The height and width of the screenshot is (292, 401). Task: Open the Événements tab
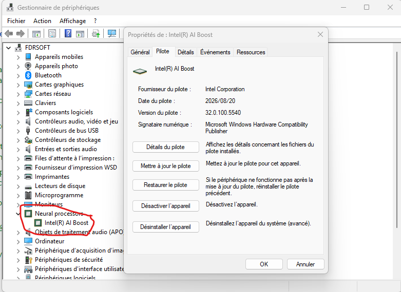pyautogui.click(x=215, y=52)
